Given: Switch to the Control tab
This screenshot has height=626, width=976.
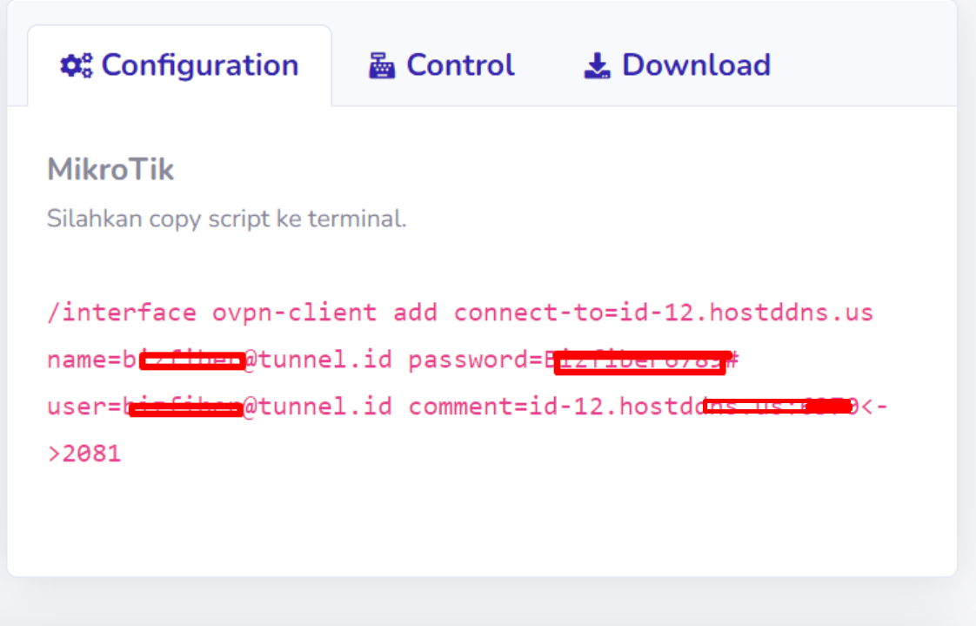Looking at the screenshot, I should [x=441, y=65].
